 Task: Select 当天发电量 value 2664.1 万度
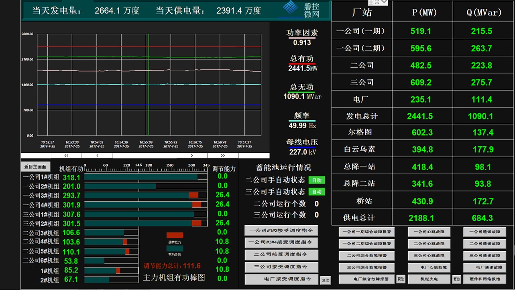(x=117, y=11)
